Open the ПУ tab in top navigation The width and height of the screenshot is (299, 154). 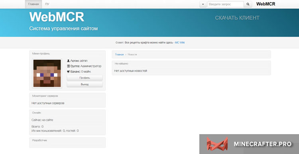pyautogui.click(x=47, y=4)
